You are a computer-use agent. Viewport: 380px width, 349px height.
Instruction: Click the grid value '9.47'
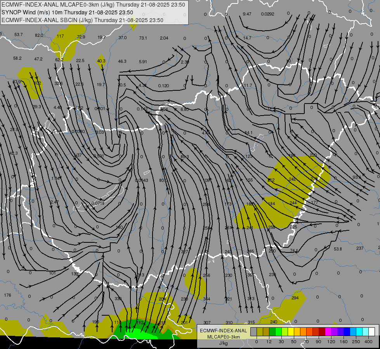[247, 14]
